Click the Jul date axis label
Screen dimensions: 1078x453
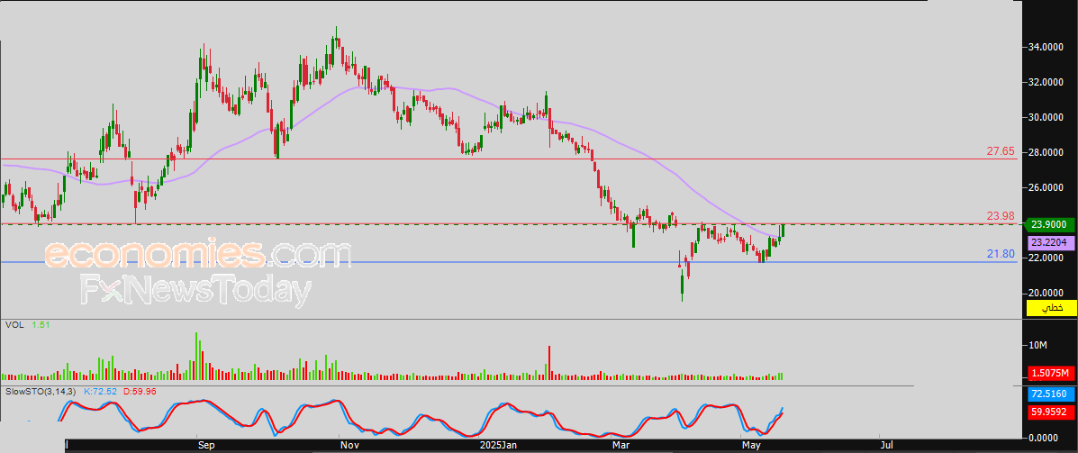click(888, 446)
